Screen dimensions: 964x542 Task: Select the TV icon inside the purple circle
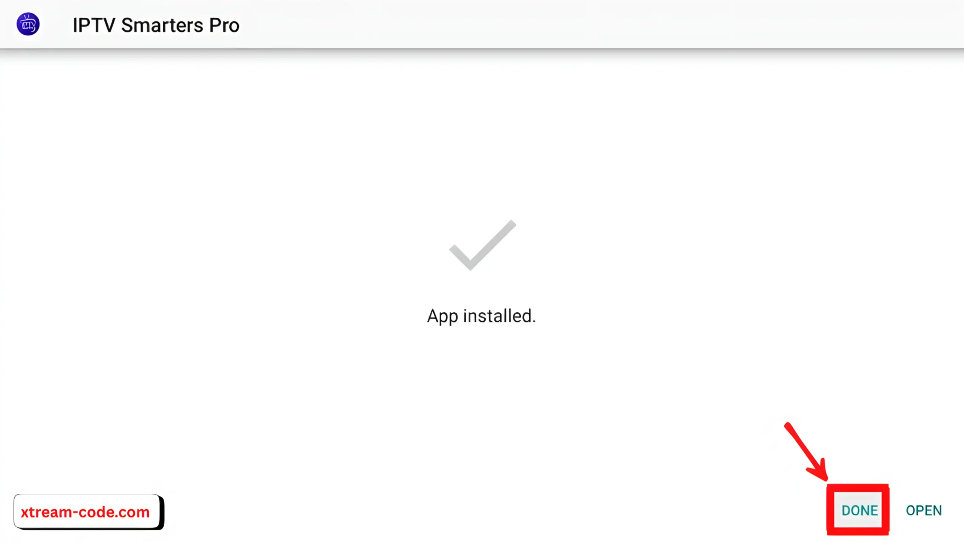28,24
